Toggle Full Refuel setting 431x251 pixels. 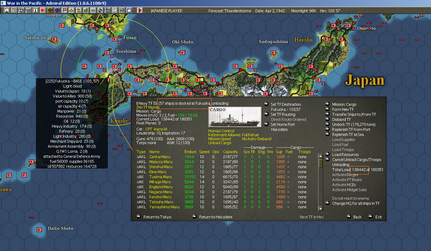[x=251, y=135]
